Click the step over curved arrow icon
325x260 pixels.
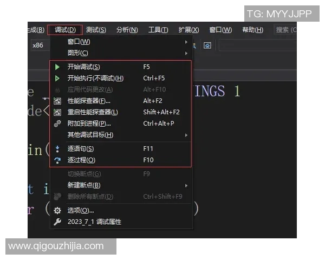pyautogui.click(x=57, y=160)
